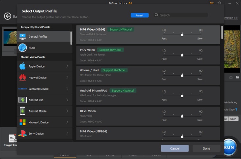Click the Open button in main window

(x=233, y=119)
